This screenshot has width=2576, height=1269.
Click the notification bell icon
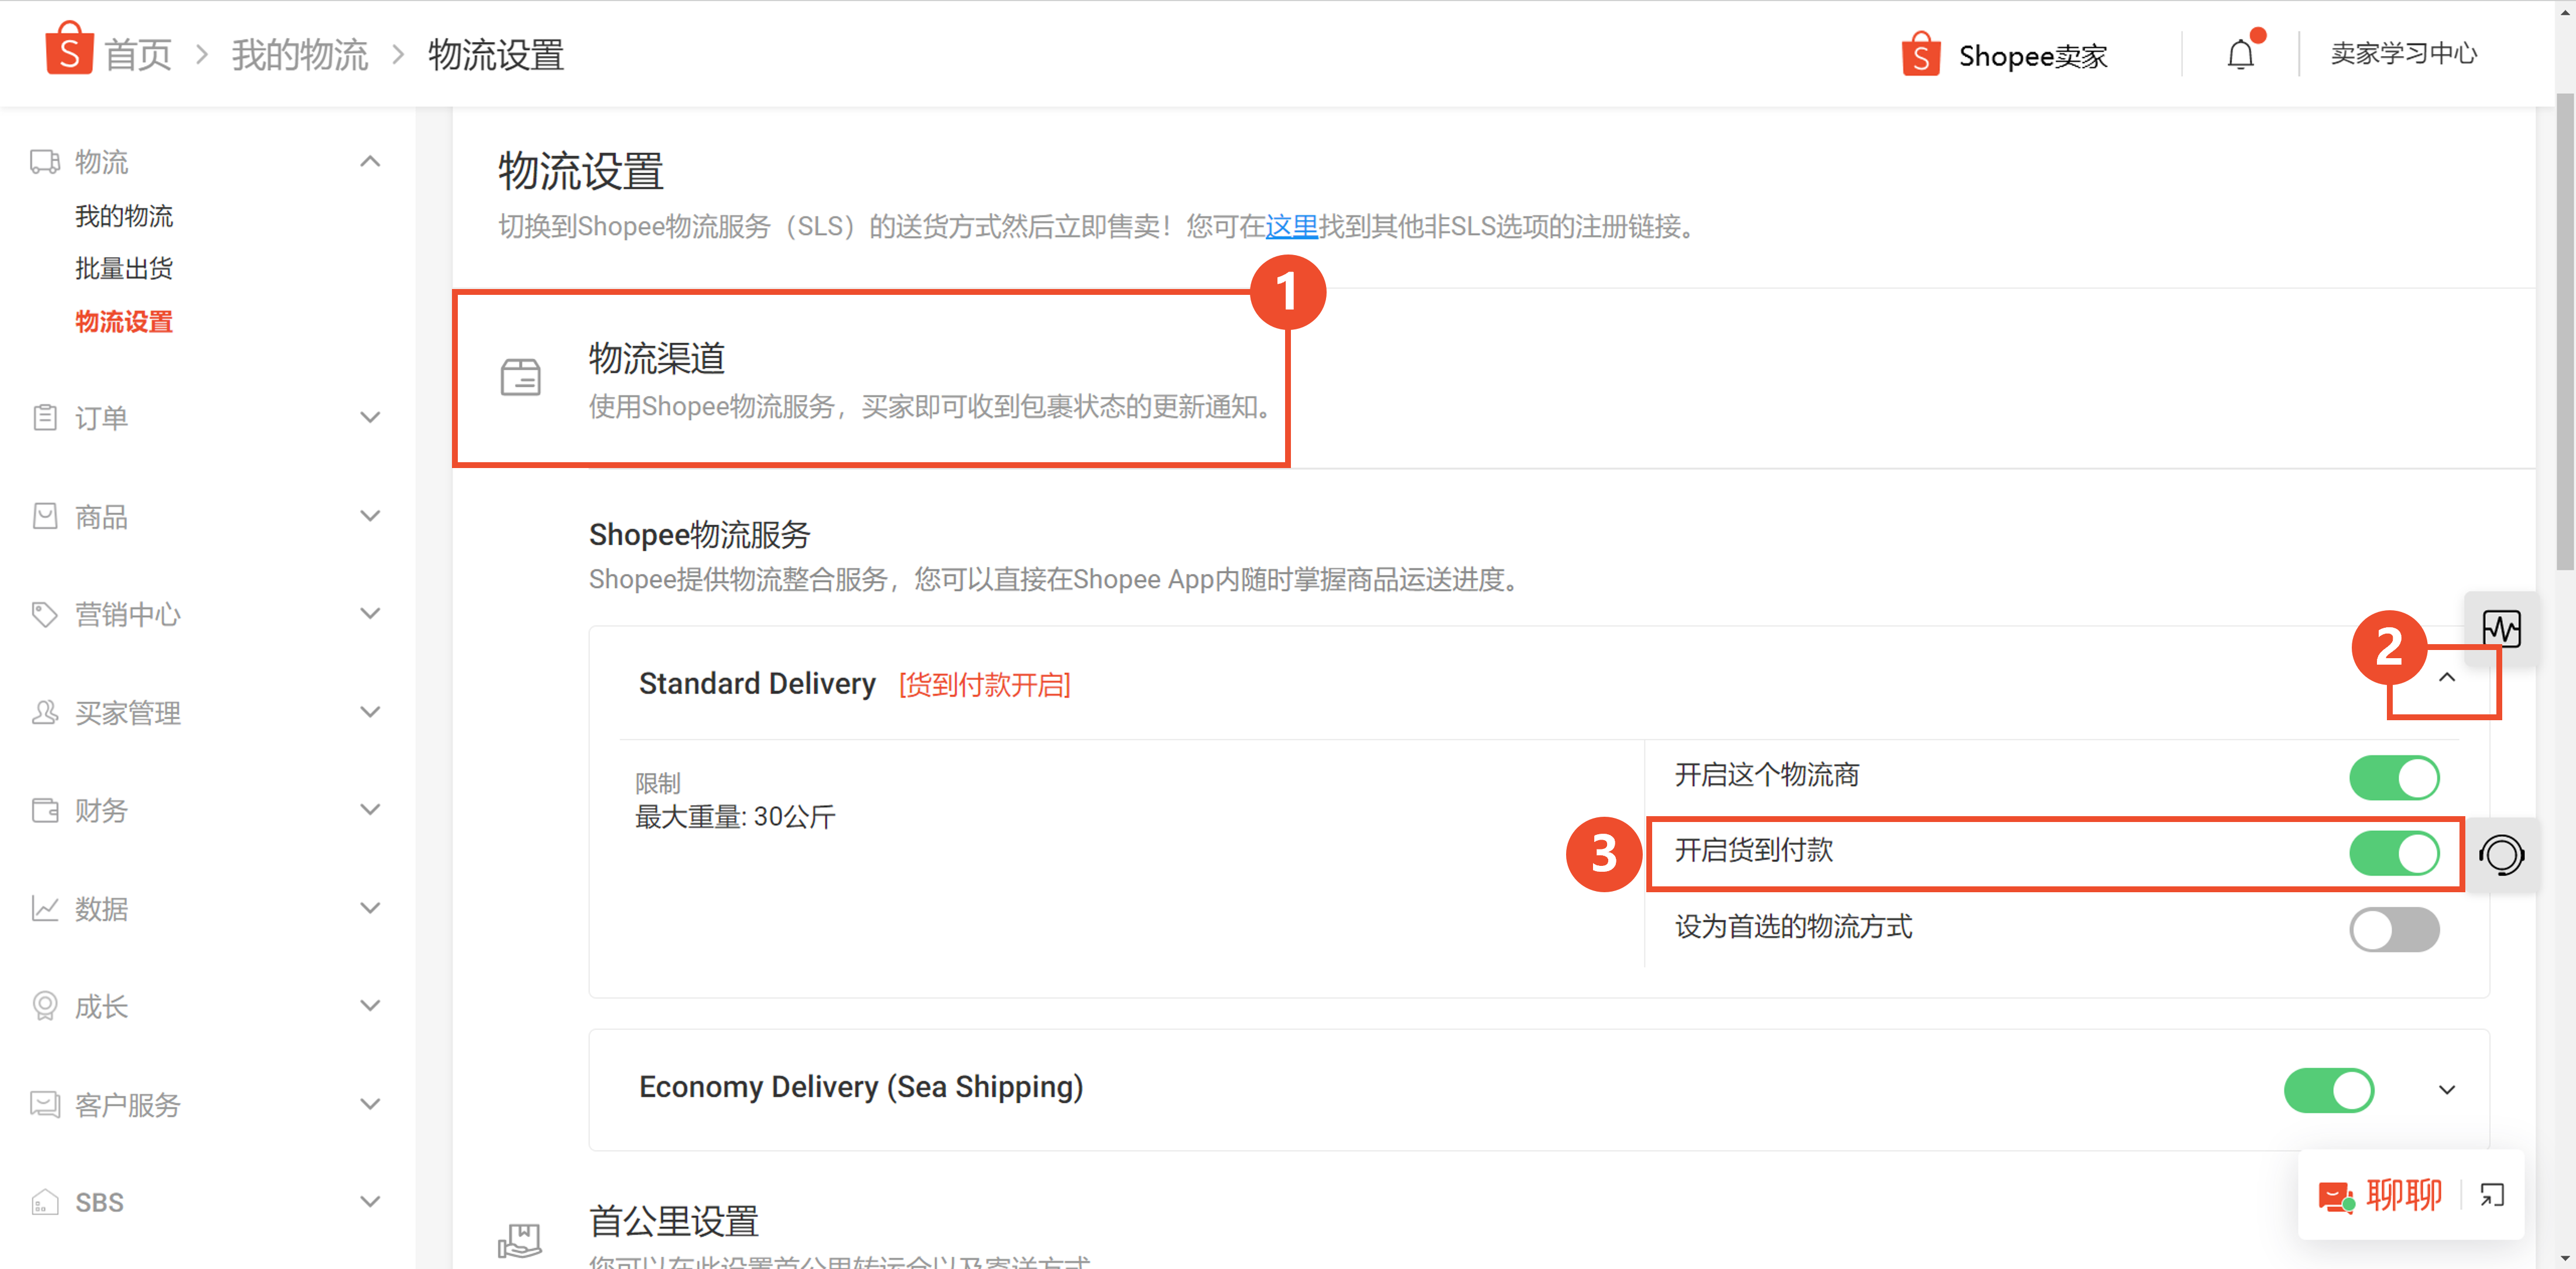tap(2240, 54)
